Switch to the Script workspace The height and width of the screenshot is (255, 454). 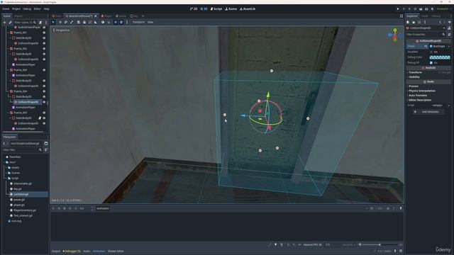click(x=216, y=9)
